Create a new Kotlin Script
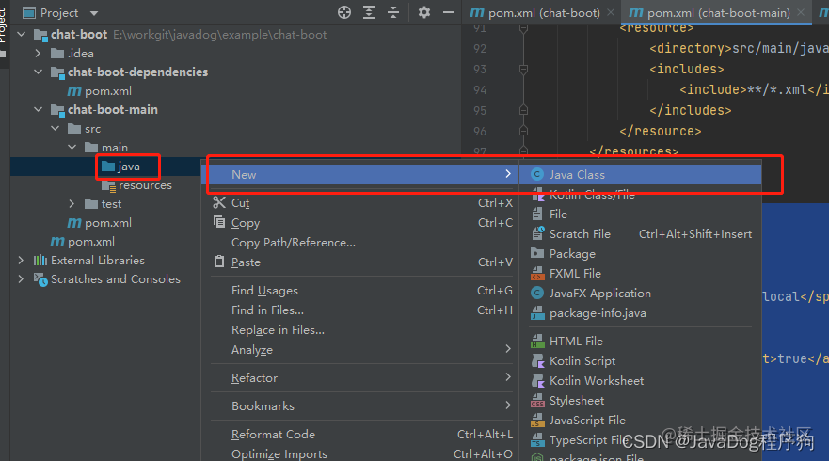Screen dimensions: 829x461 click(x=640, y=361)
